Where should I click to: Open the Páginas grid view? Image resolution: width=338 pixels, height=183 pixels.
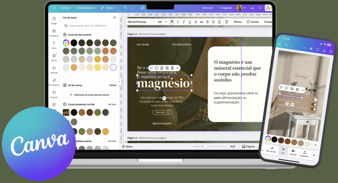[x=248, y=146]
